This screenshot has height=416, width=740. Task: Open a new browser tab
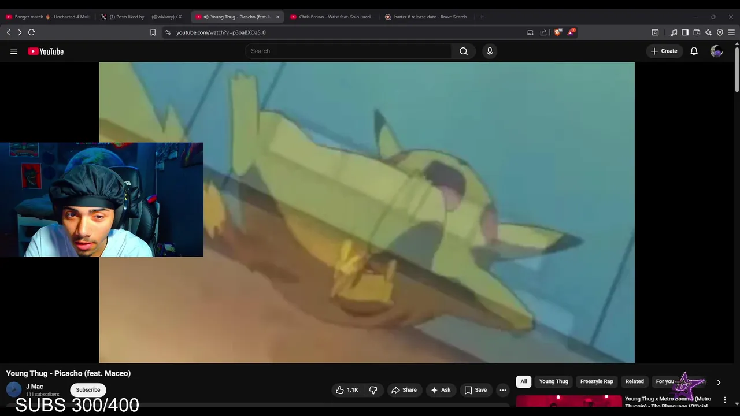pos(482,17)
